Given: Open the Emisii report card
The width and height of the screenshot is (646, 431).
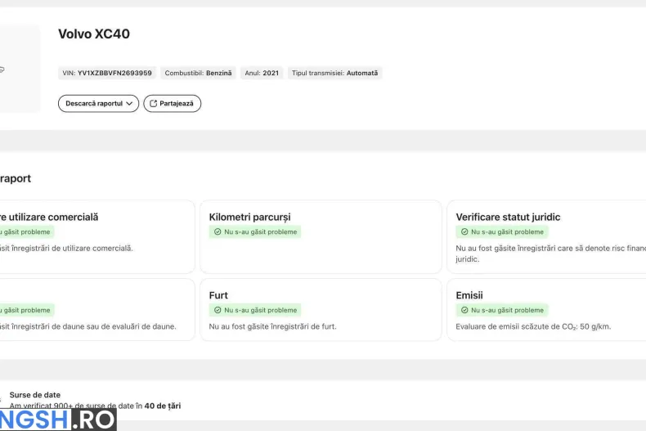Looking at the screenshot, I should click(546, 310).
